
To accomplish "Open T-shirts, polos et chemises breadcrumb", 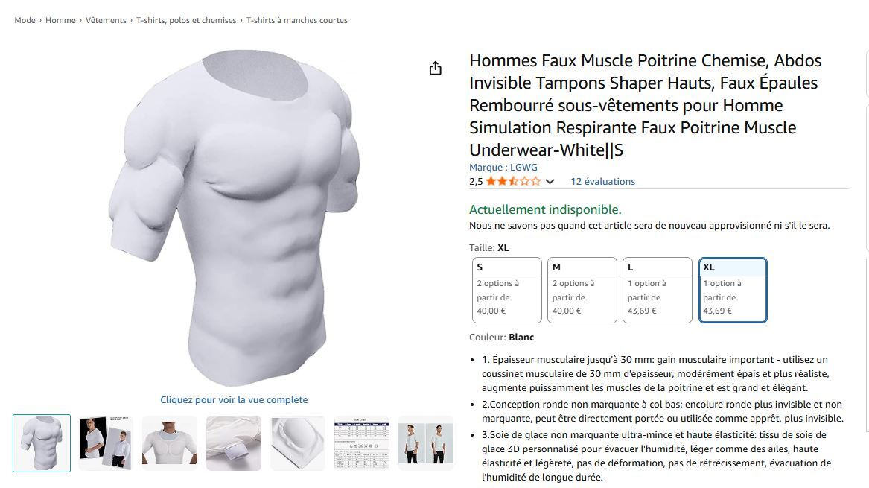I will 186,20.
